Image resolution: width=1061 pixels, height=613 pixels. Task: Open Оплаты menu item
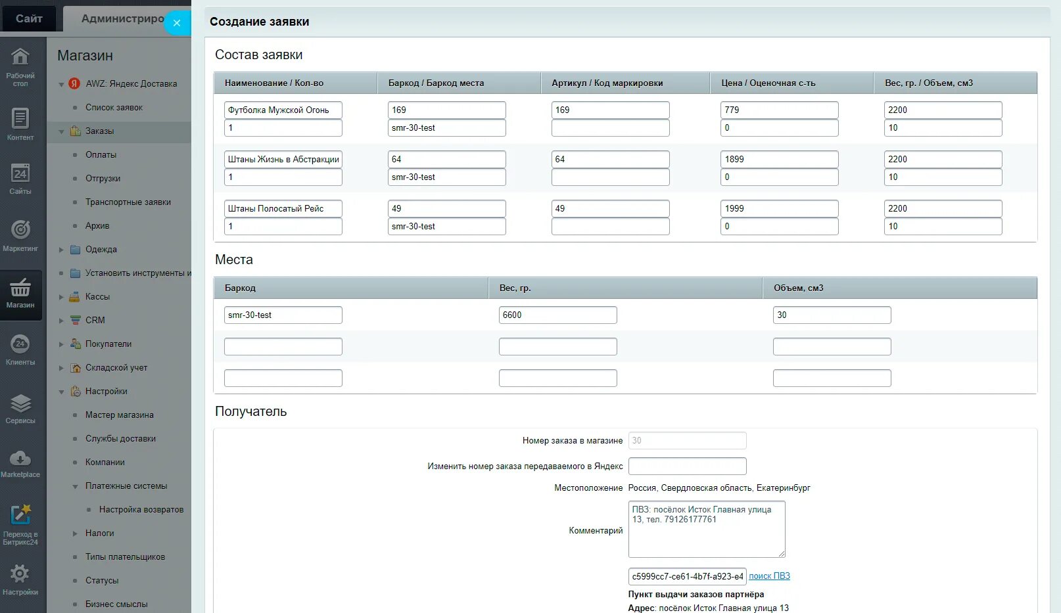coord(101,154)
